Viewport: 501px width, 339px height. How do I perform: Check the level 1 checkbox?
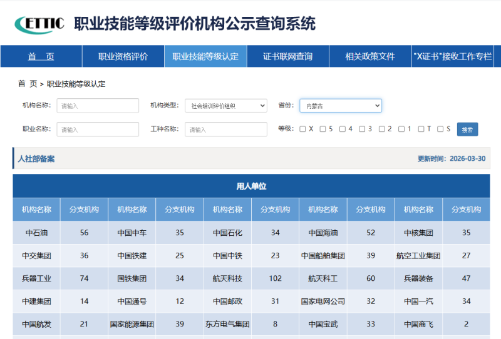pyautogui.click(x=401, y=129)
